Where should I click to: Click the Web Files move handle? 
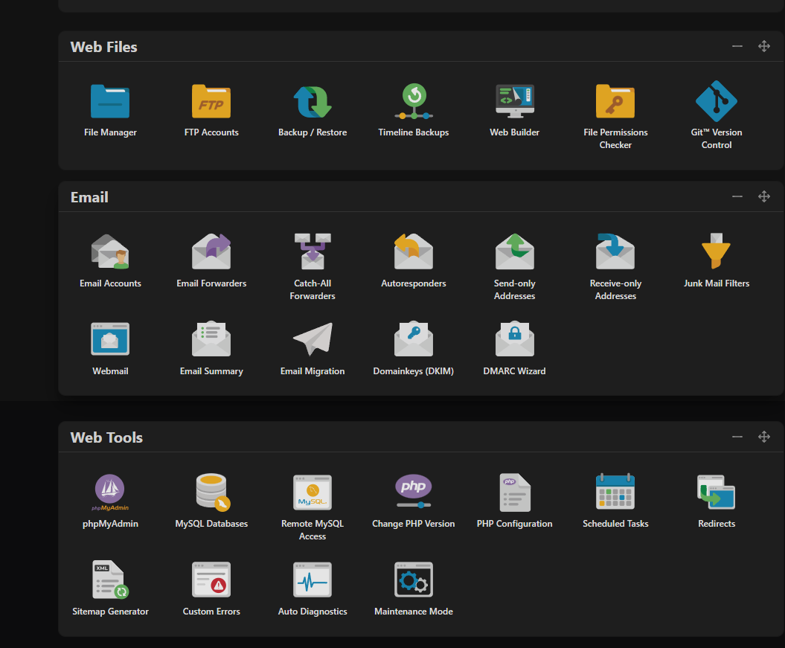pyautogui.click(x=764, y=46)
